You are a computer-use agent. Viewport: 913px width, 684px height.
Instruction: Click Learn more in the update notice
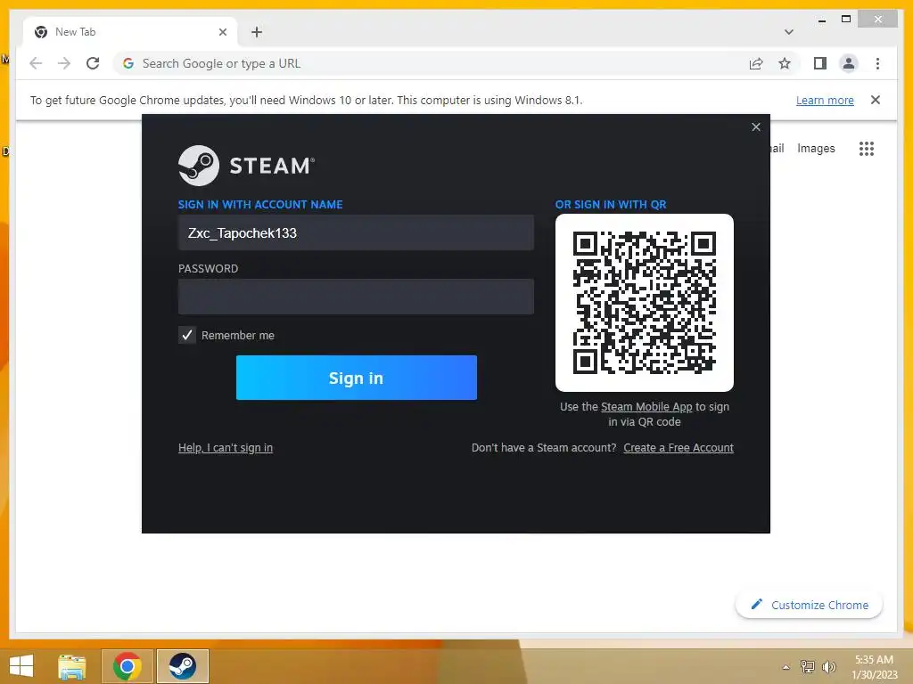[825, 100]
